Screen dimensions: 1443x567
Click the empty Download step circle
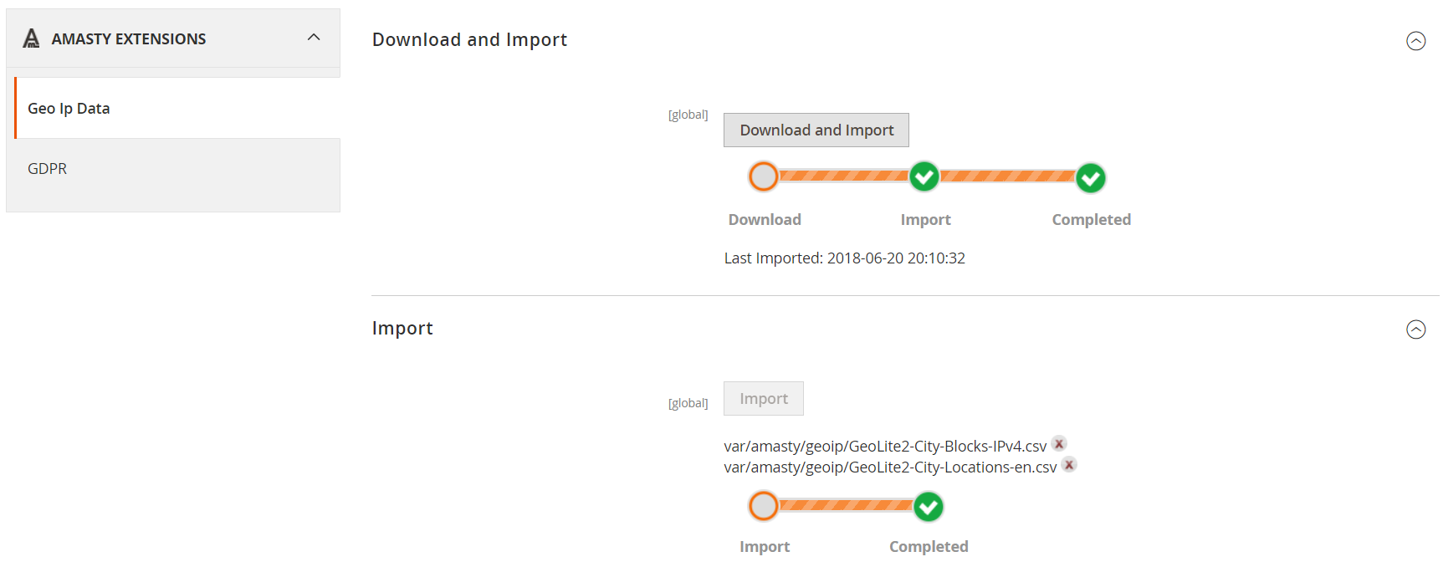763,176
